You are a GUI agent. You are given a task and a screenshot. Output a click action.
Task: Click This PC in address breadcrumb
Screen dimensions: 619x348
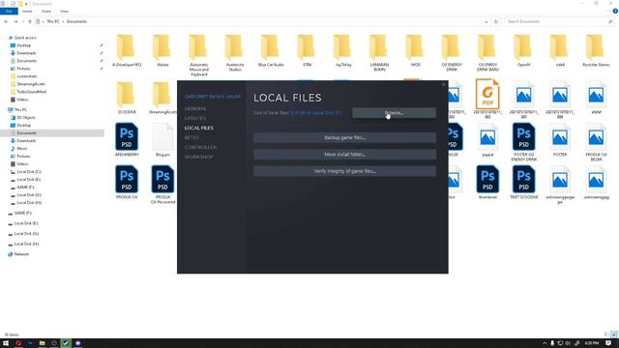pyautogui.click(x=53, y=21)
